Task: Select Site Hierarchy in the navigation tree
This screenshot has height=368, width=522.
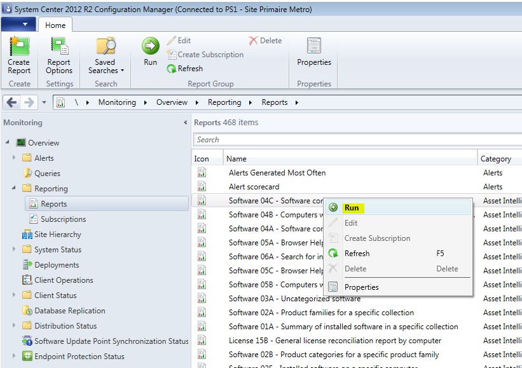Action: [57, 235]
